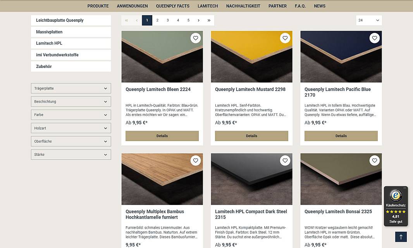
Task: Add Queenply Lamitech Pacific Blue 2170 to wishlist
Action: 375,38
